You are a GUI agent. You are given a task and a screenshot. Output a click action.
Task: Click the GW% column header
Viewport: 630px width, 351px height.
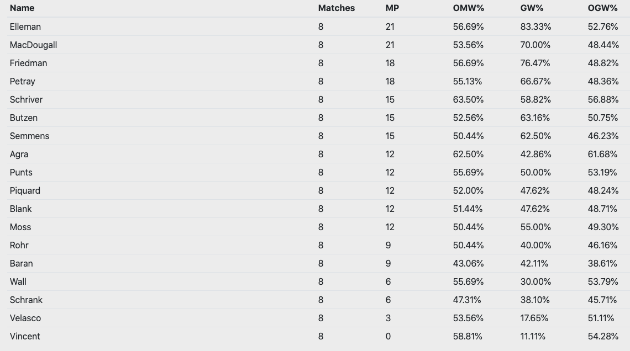tap(532, 8)
